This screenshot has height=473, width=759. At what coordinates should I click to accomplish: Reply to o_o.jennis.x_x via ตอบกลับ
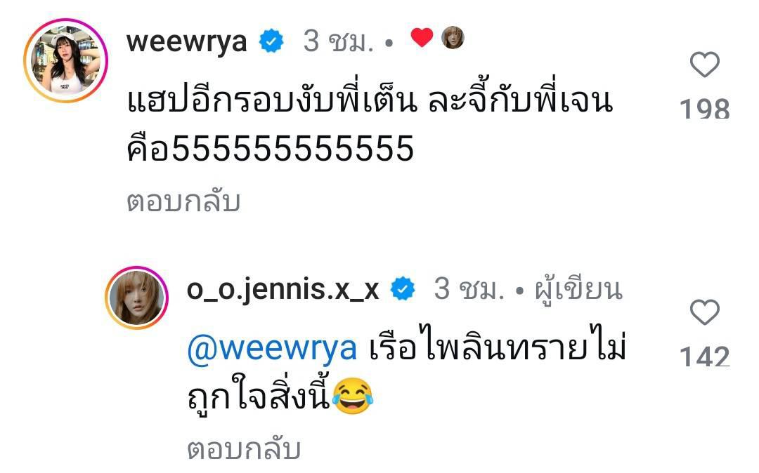point(244,449)
